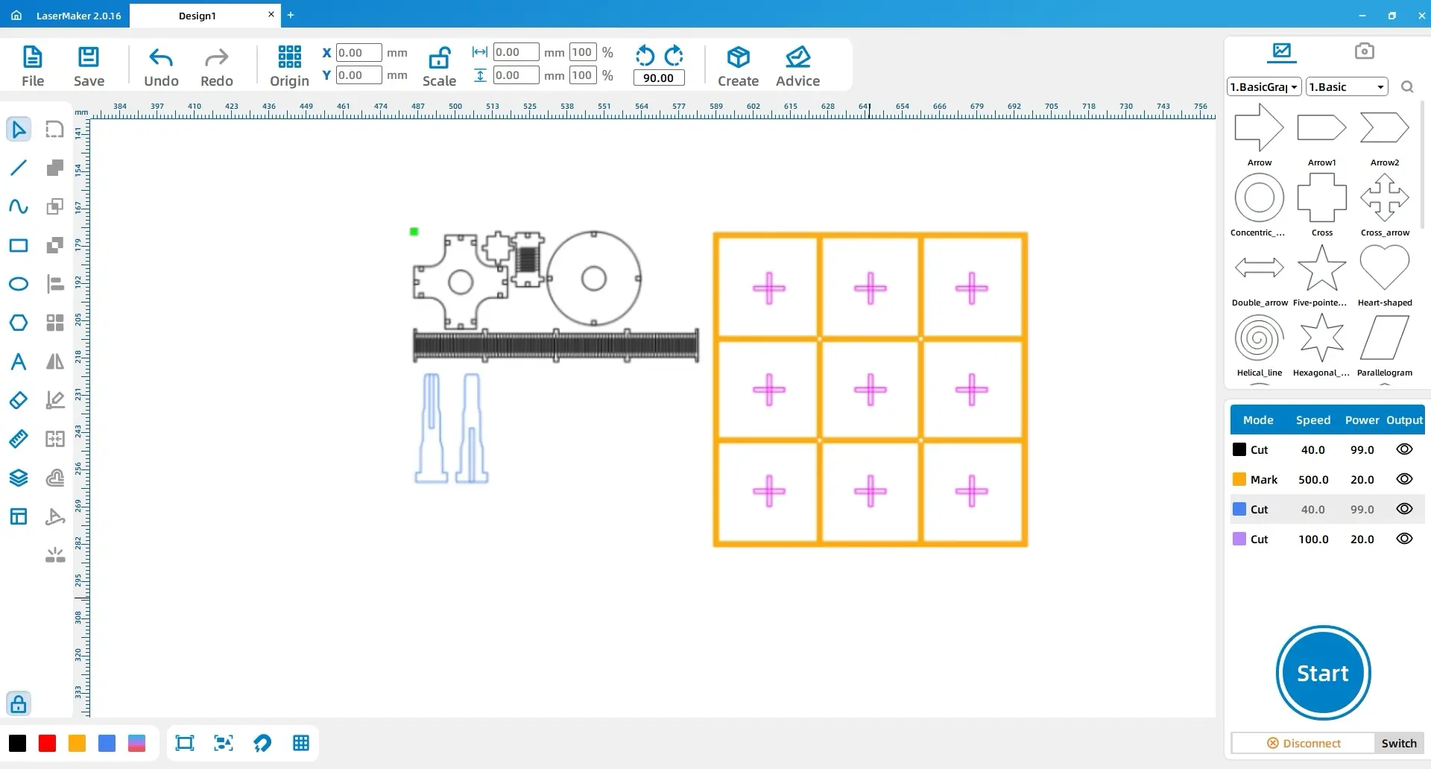Viewport: 1431px width, 769px height.
Task: Click the Switch button
Action: (x=1399, y=743)
